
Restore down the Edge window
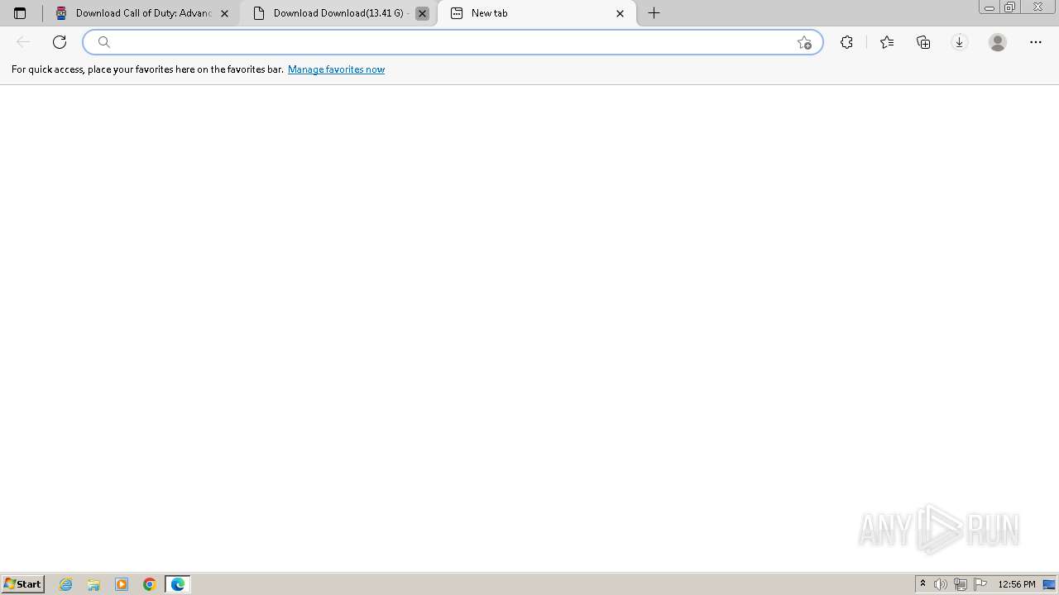(x=1010, y=7)
